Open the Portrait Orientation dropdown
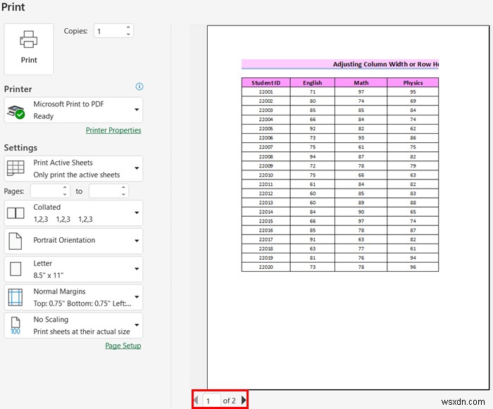 pyautogui.click(x=137, y=241)
